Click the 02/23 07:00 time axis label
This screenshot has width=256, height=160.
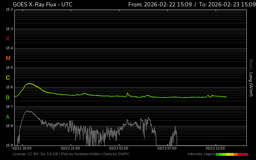tap(167, 148)
